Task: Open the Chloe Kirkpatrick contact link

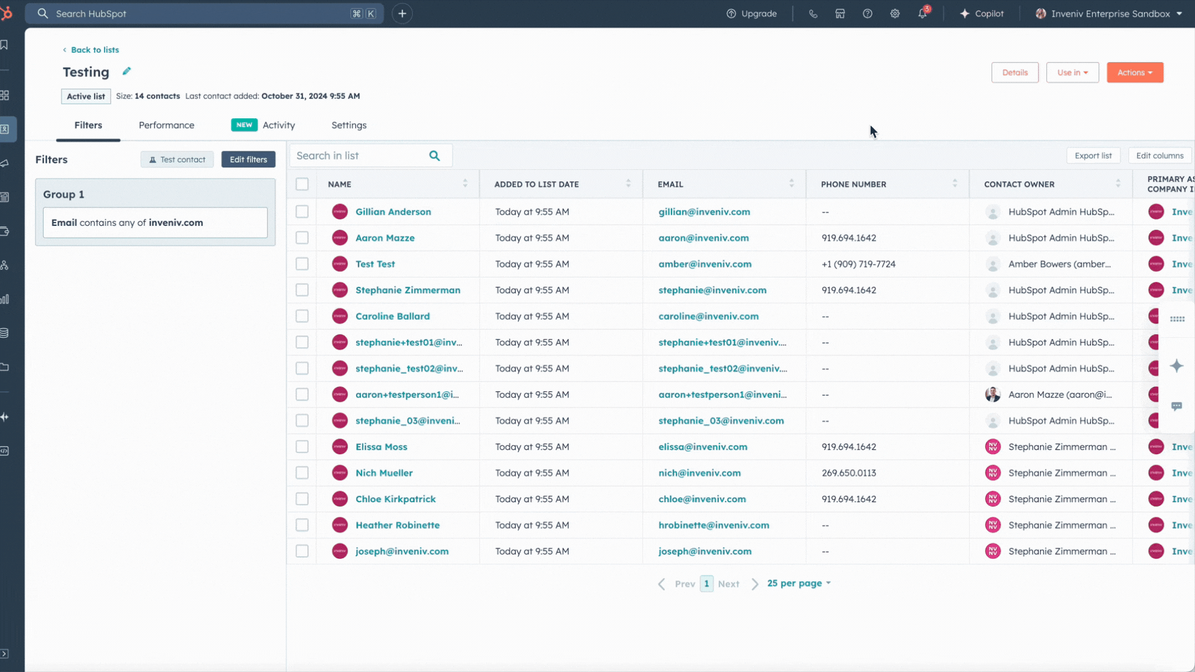Action: tap(395, 499)
